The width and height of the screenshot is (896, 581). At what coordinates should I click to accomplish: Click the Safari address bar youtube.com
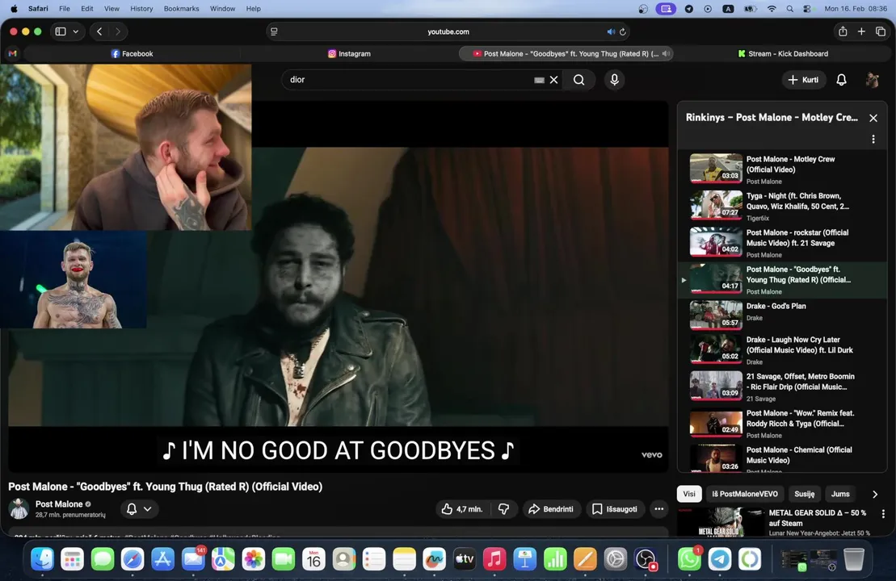pos(448,32)
